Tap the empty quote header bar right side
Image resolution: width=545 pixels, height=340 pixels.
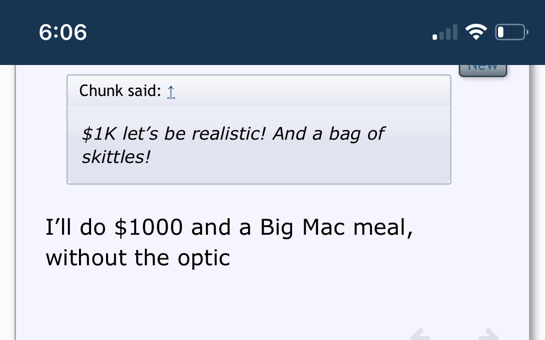(313, 91)
